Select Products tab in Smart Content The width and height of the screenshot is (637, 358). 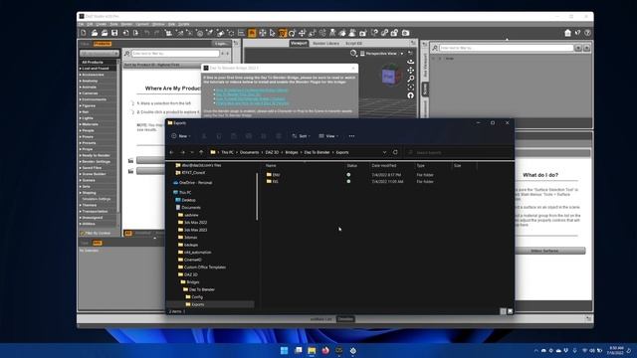coord(102,44)
